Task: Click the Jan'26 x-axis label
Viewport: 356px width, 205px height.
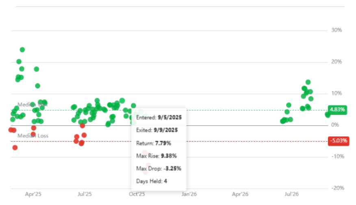Action: click(189, 194)
